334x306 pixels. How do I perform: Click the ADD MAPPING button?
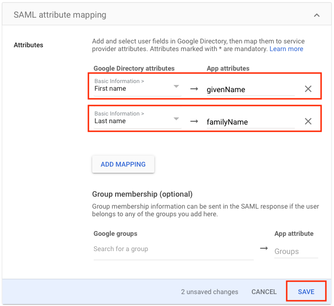[123, 164]
